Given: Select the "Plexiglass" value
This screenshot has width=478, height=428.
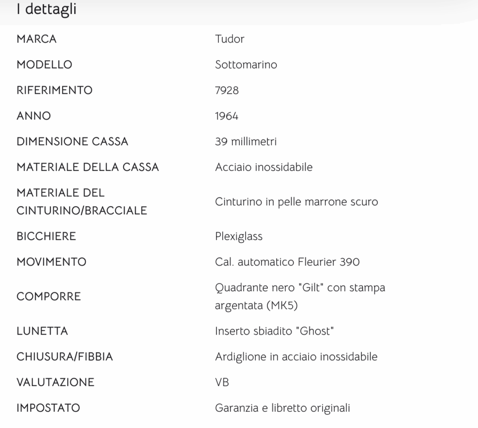Looking at the screenshot, I should (x=239, y=236).
